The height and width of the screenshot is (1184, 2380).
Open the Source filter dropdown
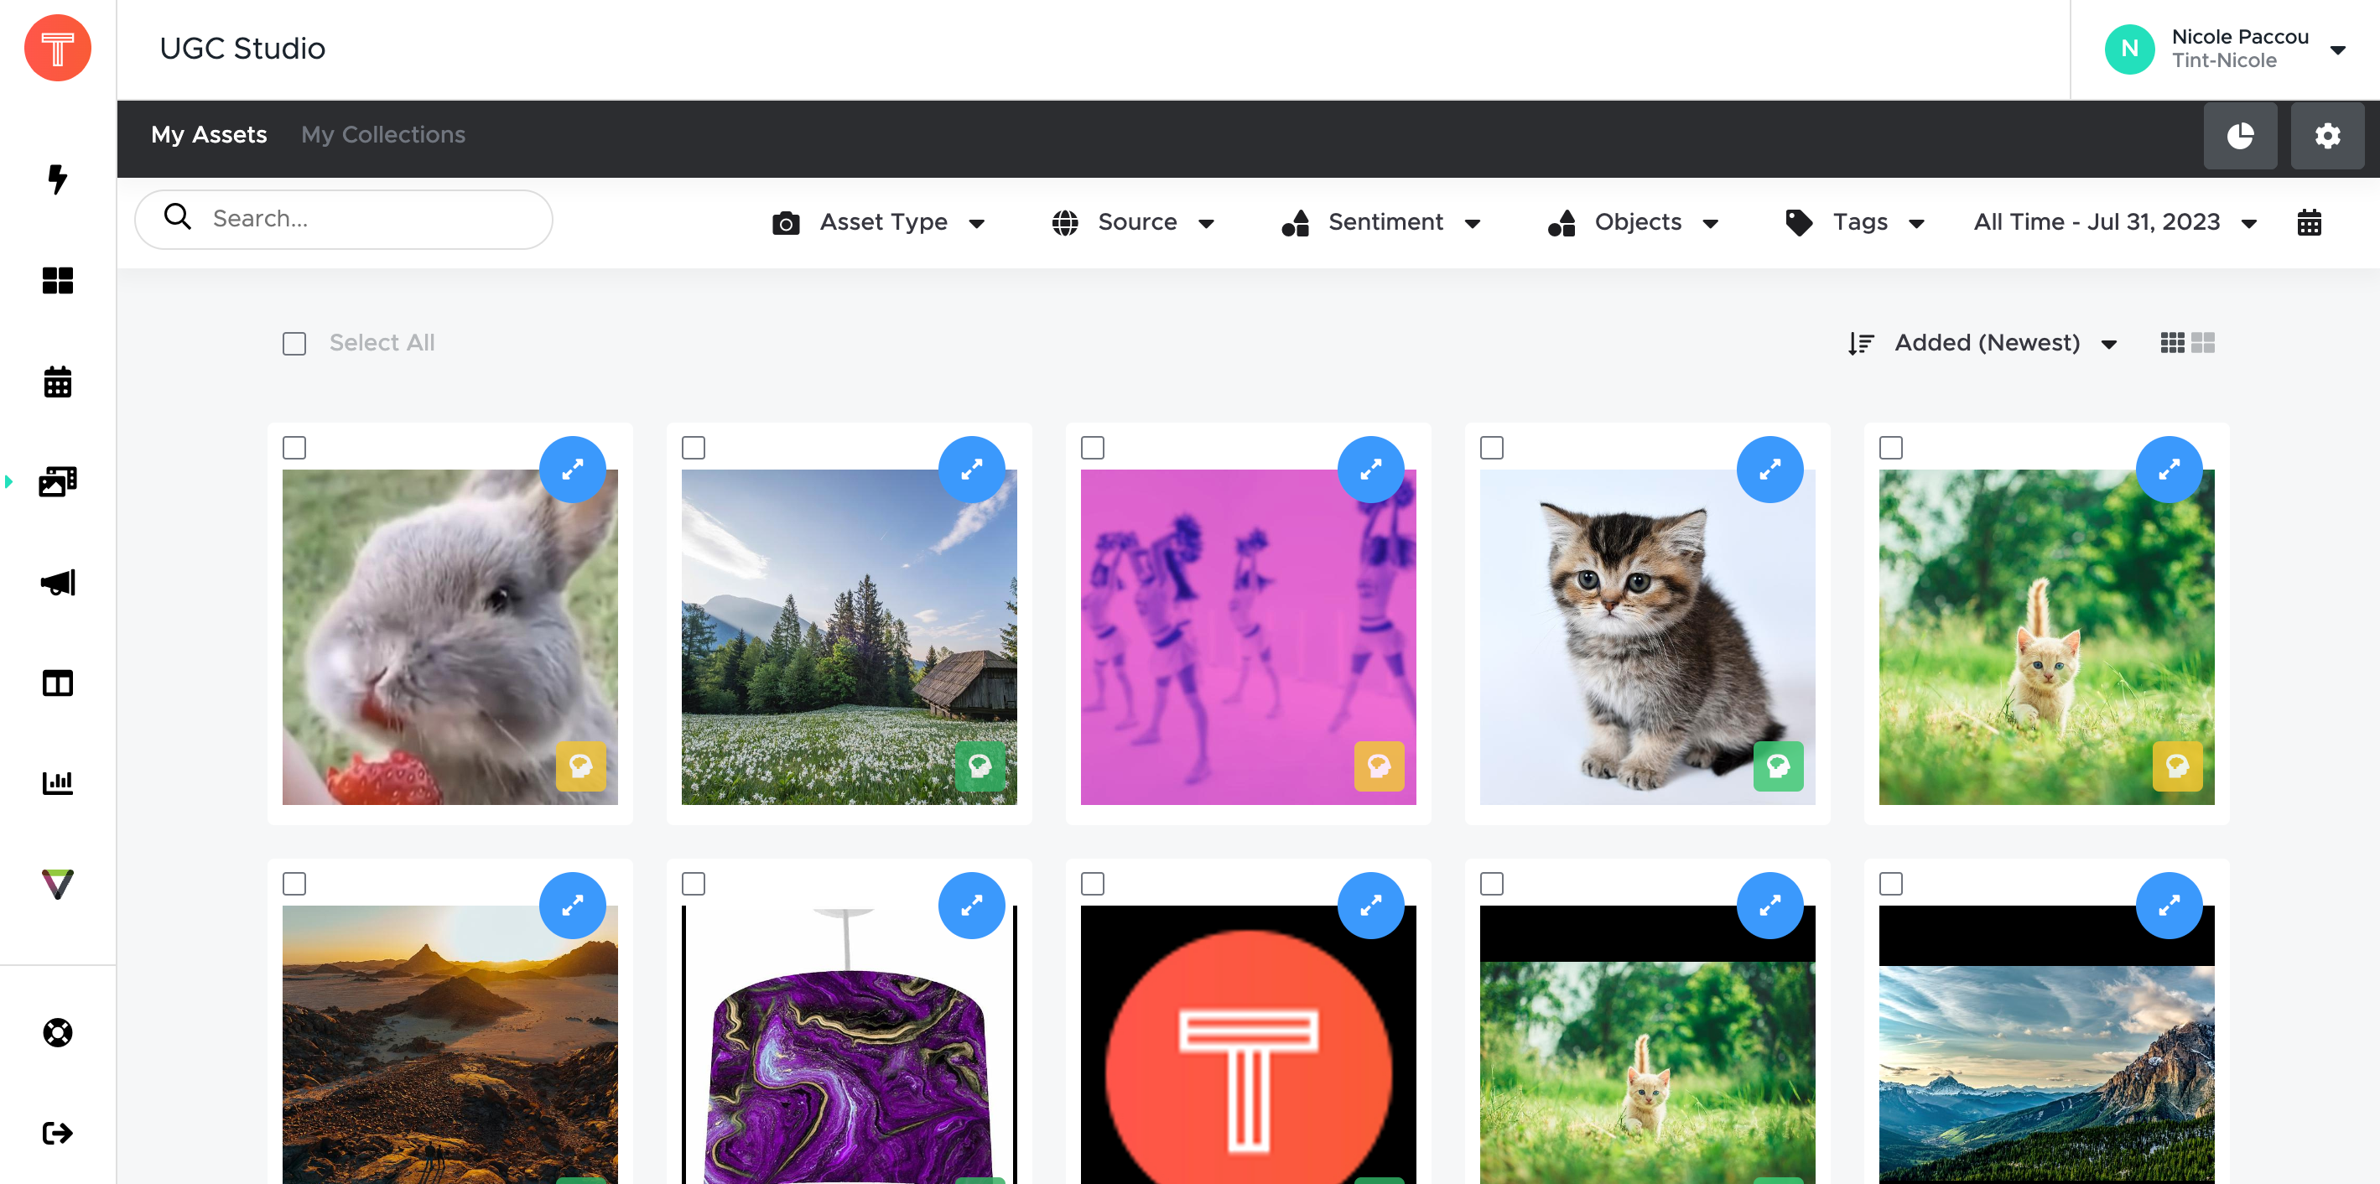click(x=1133, y=222)
